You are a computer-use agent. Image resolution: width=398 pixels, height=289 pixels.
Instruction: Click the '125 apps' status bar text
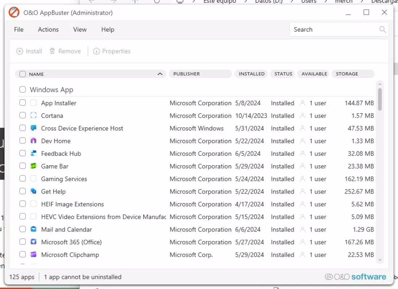(22, 277)
